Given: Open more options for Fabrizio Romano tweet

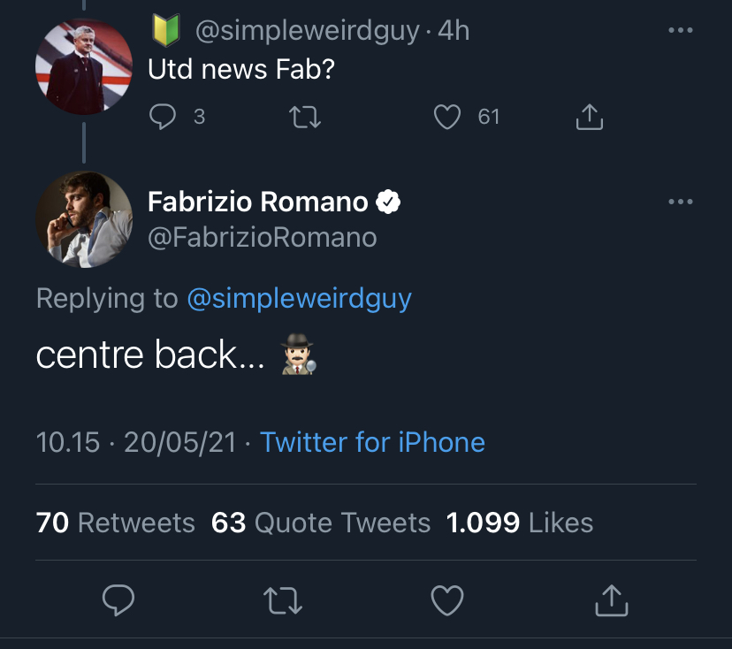Looking at the screenshot, I should tap(680, 202).
